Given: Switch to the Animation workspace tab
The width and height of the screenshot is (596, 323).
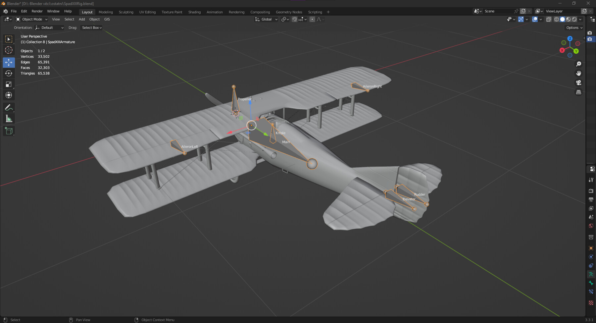Looking at the screenshot, I should pos(215,12).
